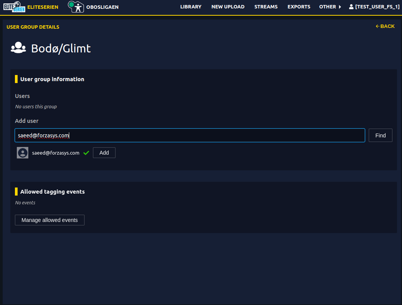The width and height of the screenshot is (402, 305).
Task: Switch to Eliteserien league text link
Action: 43,7
